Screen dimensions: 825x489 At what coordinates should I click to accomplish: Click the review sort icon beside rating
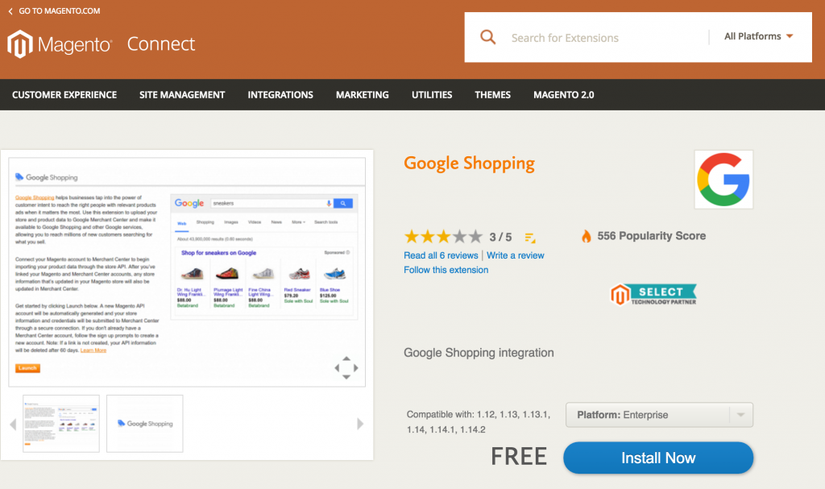click(530, 238)
